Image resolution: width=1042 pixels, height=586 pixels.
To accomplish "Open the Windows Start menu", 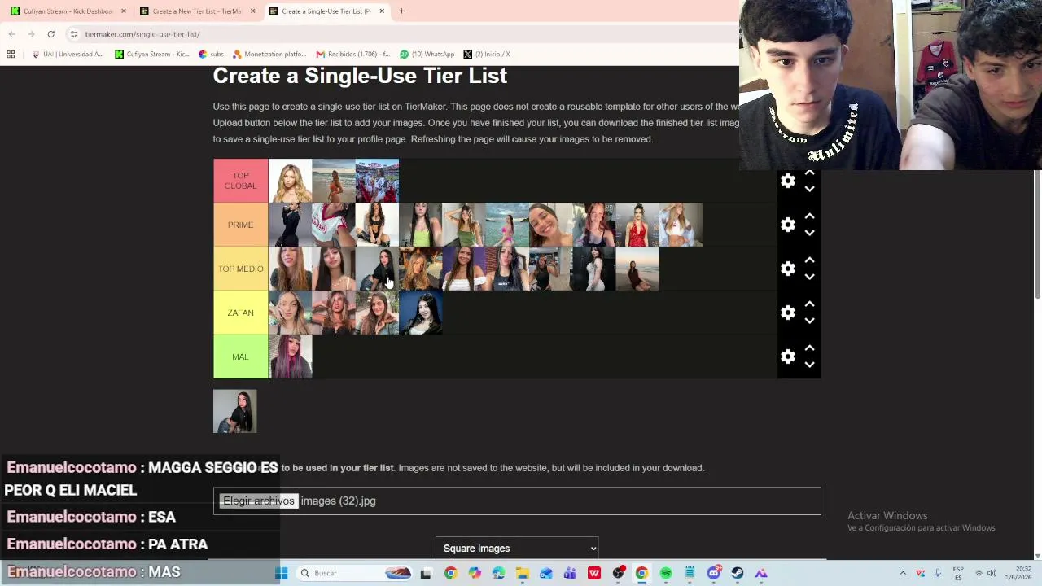I will (x=282, y=573).
